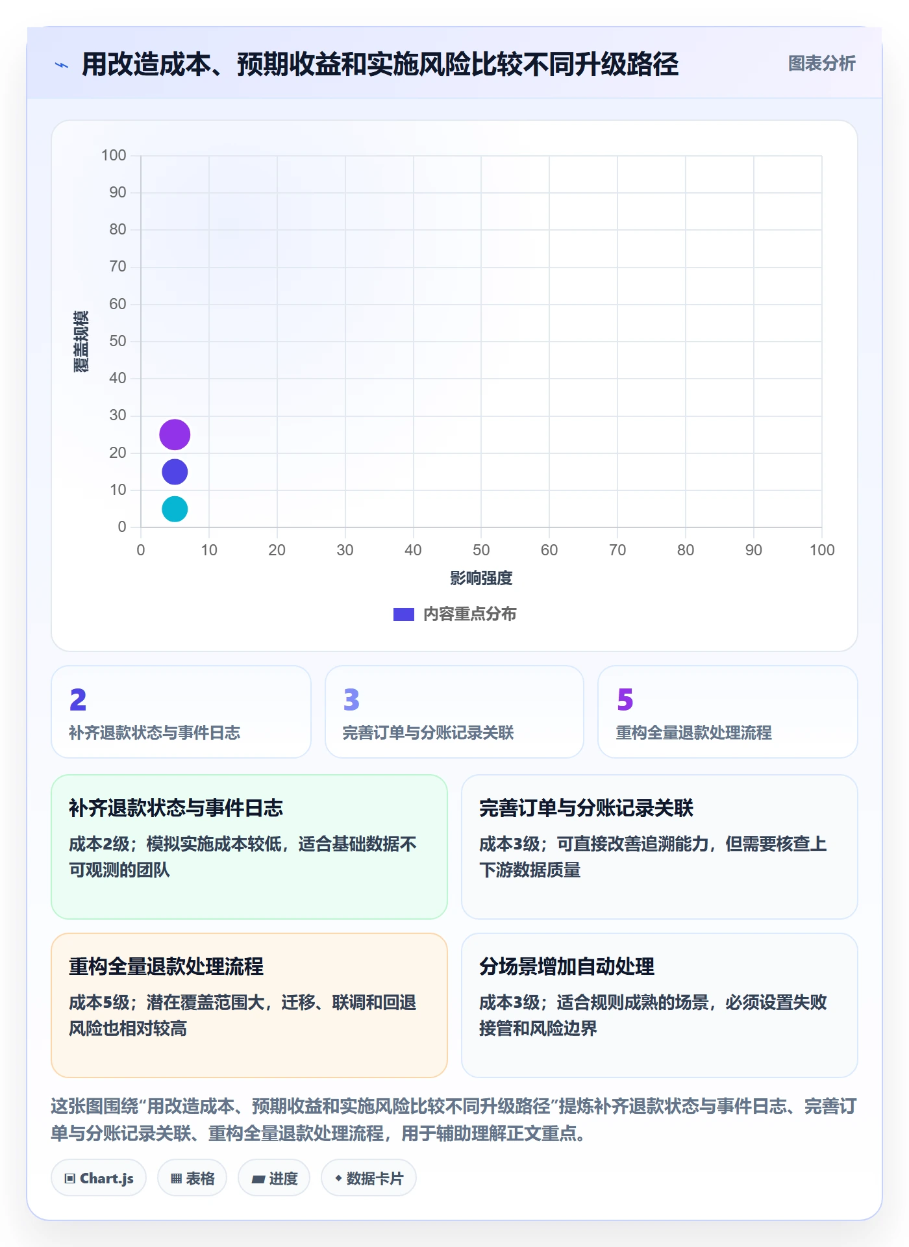Screen dimensions: 909x1247
Task: Open the stat card showing number 5
Action: [728, 712]
